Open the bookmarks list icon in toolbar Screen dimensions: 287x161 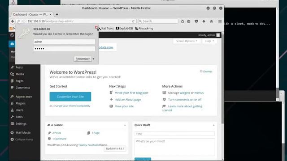coord(189,21)
